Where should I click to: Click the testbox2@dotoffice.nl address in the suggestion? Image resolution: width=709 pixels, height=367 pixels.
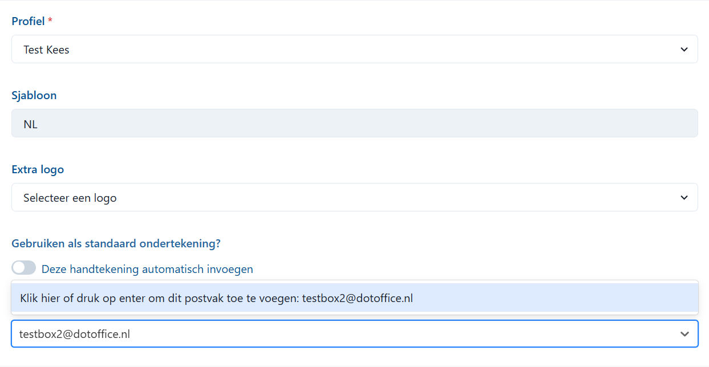[357, 298]
